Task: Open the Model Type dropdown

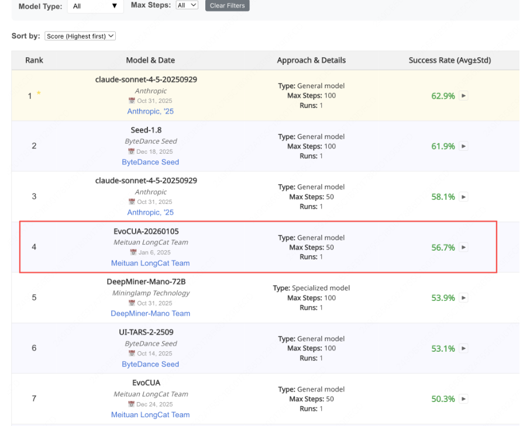Action: click(95, 6)
